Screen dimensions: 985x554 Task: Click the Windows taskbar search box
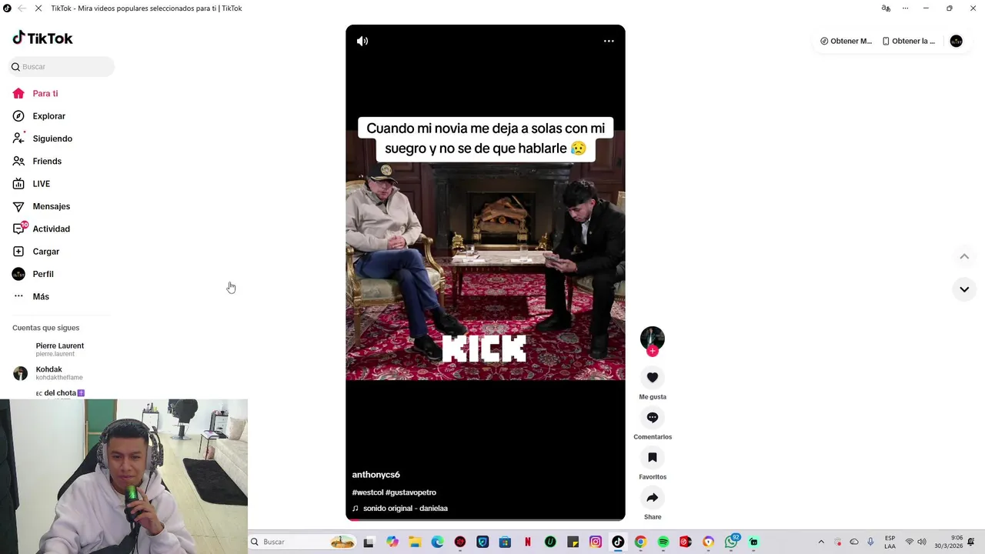pyautogui.click(x=302, y=542)
